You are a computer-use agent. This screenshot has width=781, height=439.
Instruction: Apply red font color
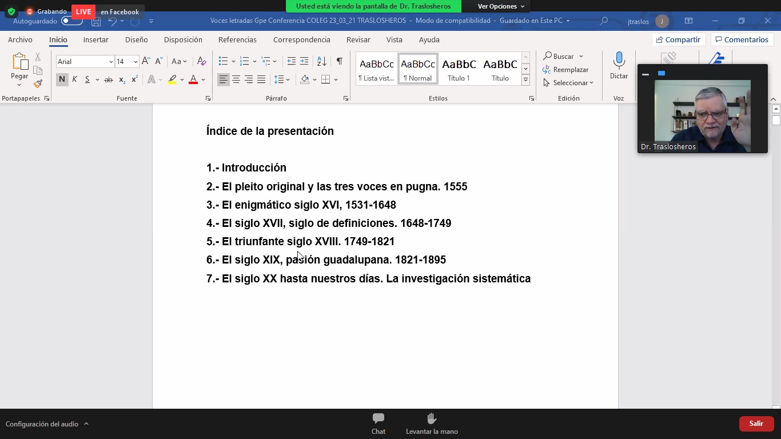193,79
